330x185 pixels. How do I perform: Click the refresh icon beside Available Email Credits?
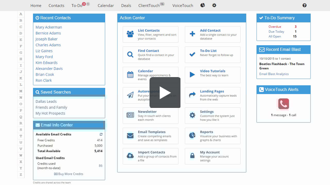pos(101,134)
